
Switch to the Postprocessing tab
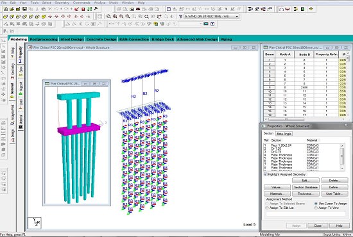[x=44, y=39]
